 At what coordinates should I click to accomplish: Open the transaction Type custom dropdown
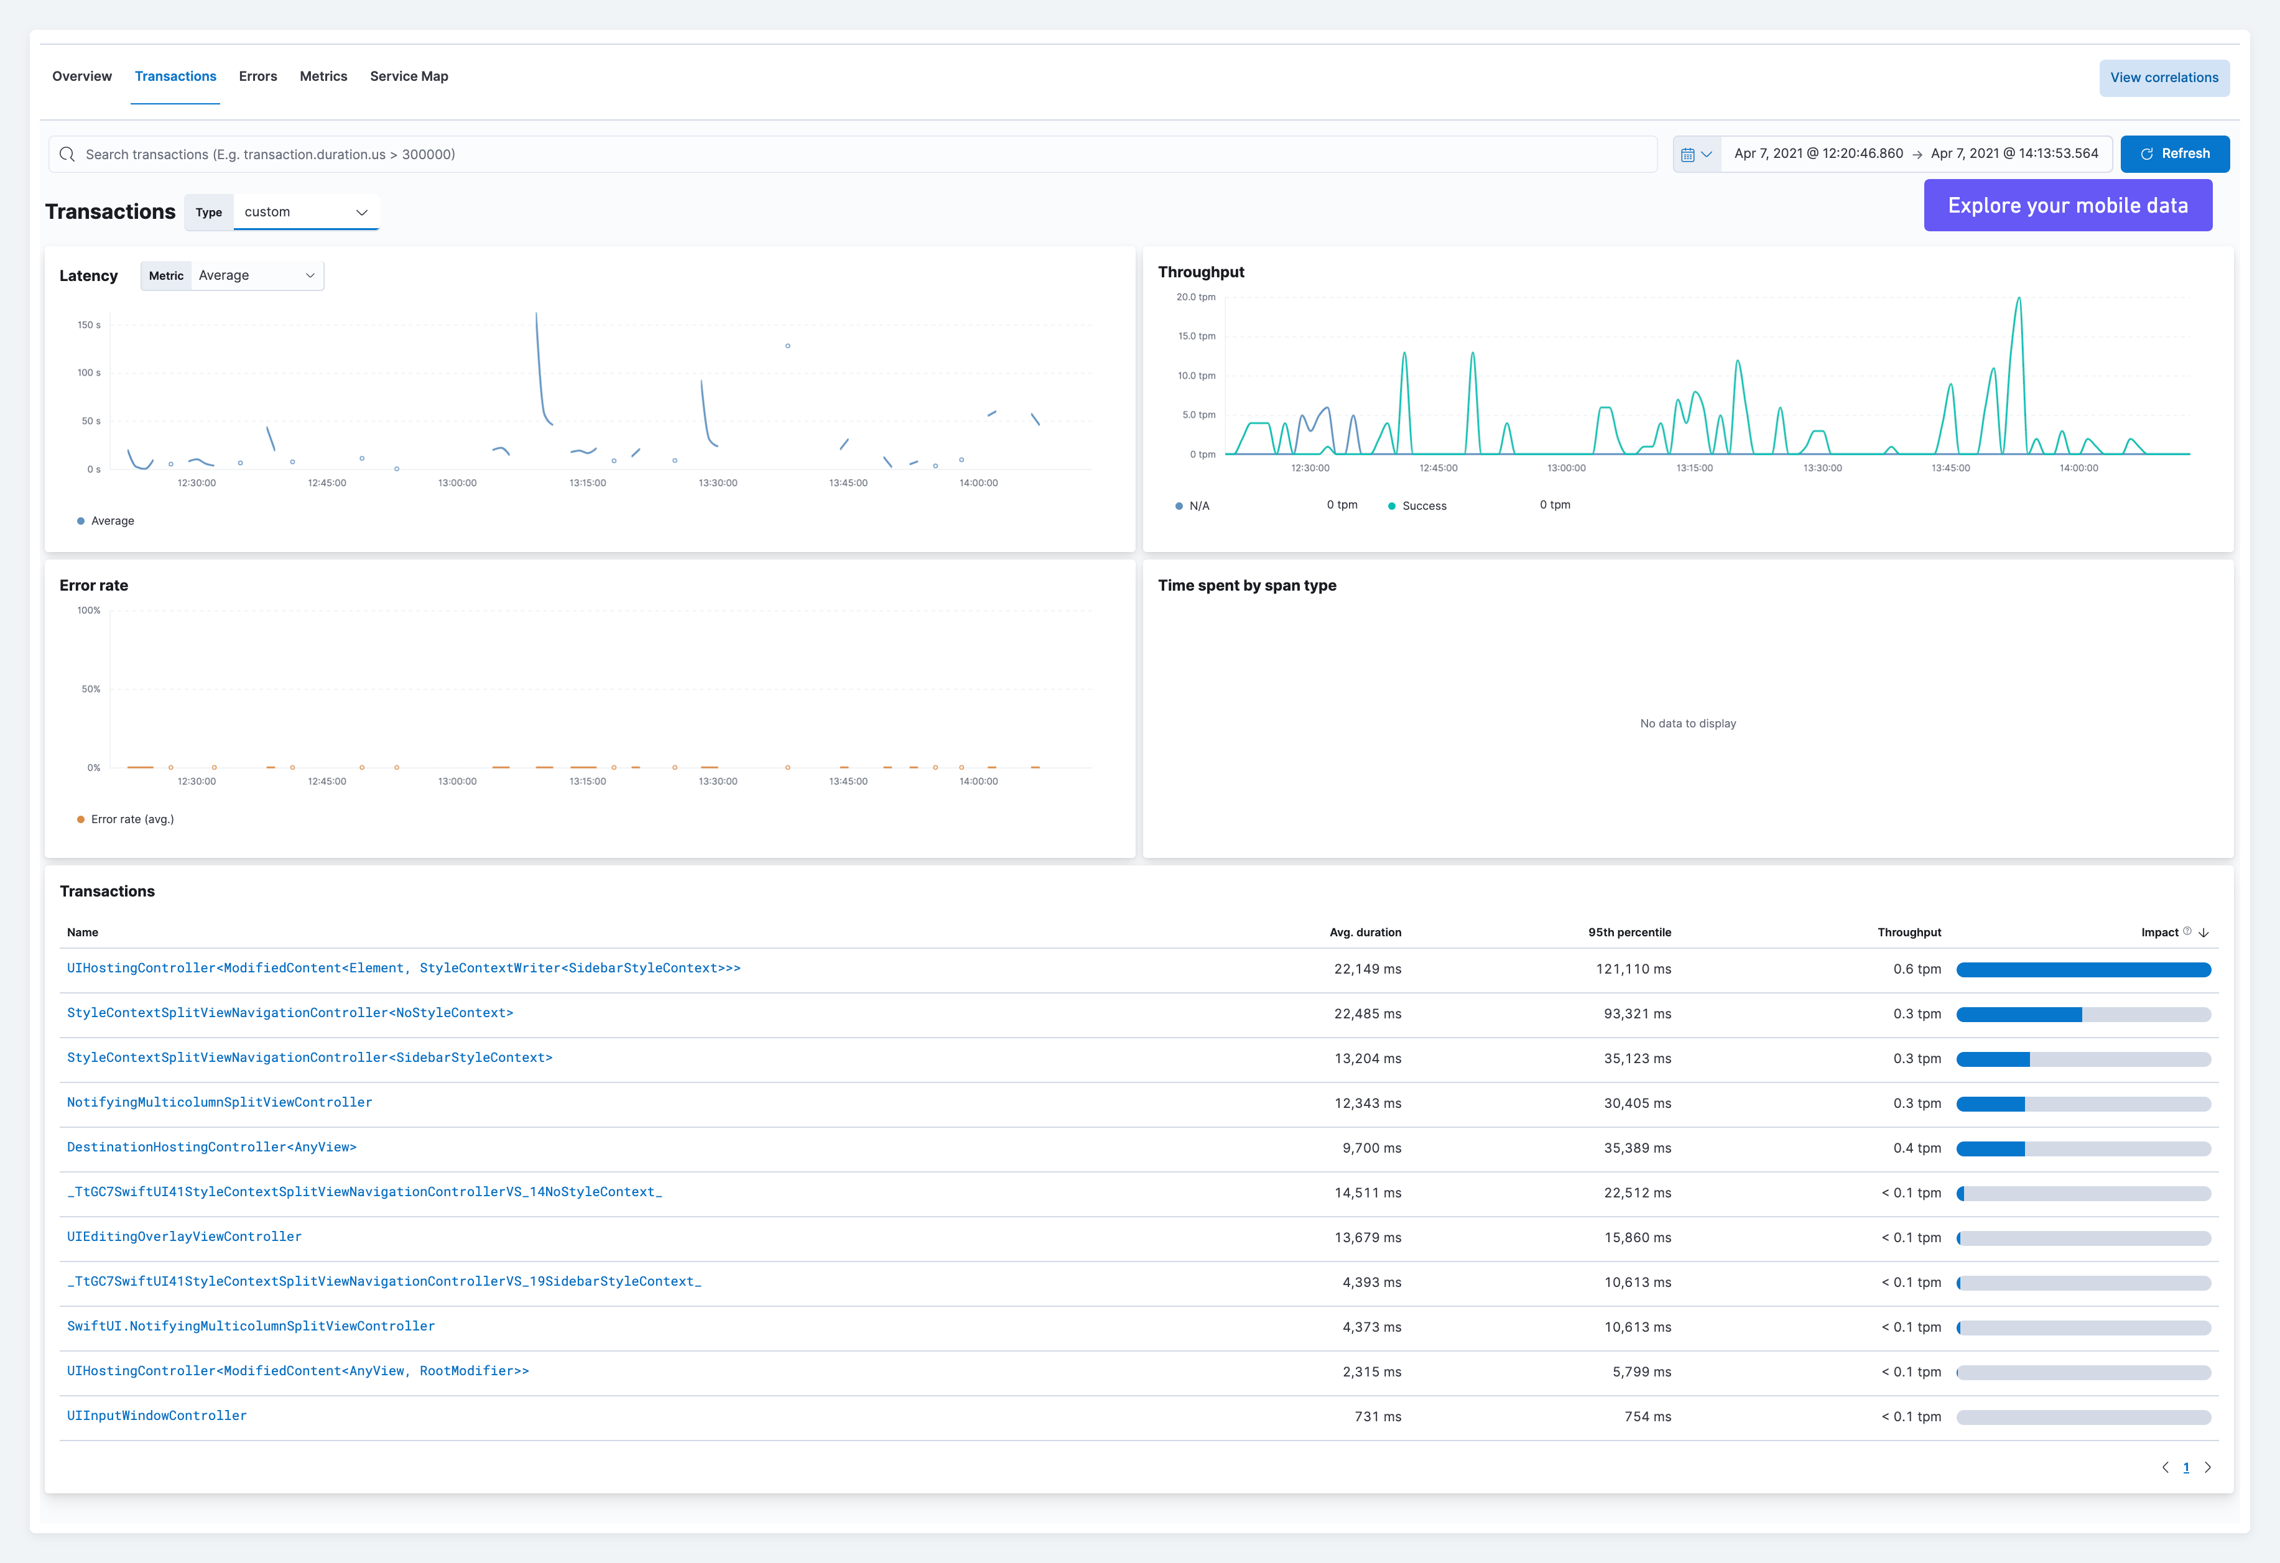[306, 212]
